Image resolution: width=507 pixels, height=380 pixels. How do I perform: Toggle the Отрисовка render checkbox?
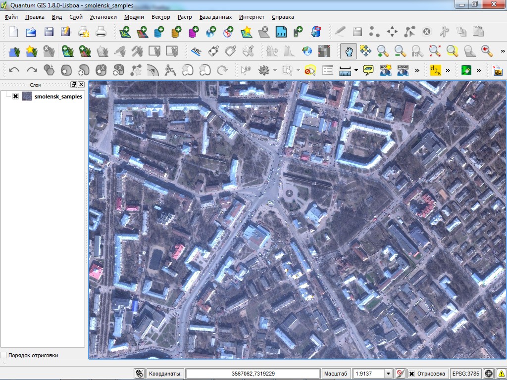click(x=411, y=374)
